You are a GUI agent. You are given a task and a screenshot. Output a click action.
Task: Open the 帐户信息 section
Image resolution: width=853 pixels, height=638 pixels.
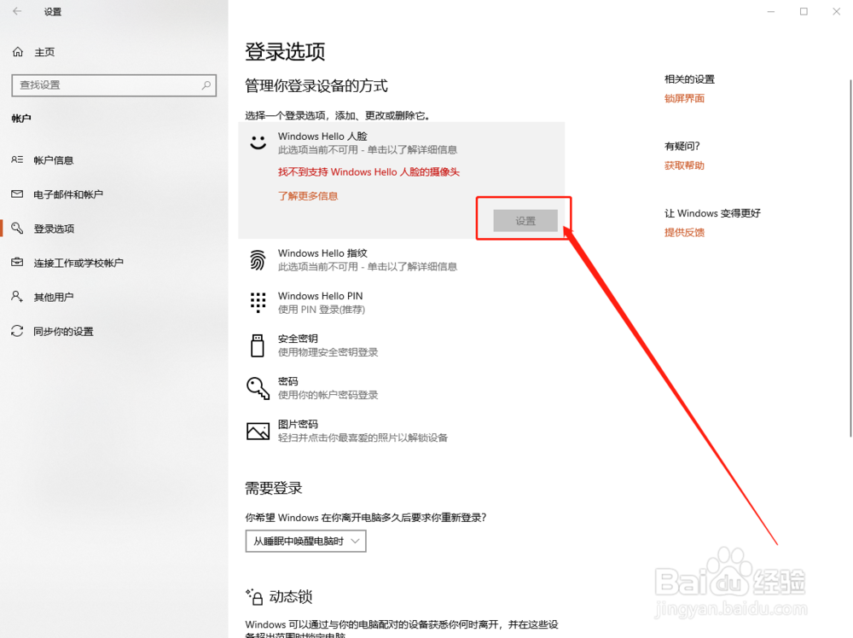point(53,159)
